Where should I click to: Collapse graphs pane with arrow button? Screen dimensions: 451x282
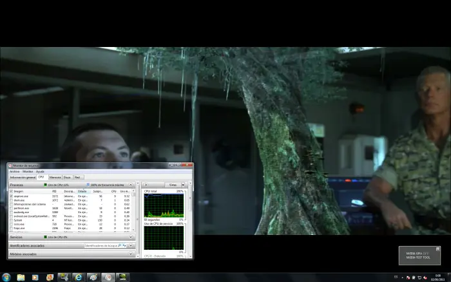[146, 185]
